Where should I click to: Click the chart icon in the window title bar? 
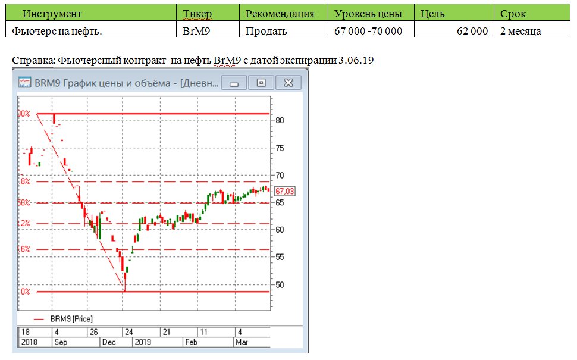[x=24, y=83]
